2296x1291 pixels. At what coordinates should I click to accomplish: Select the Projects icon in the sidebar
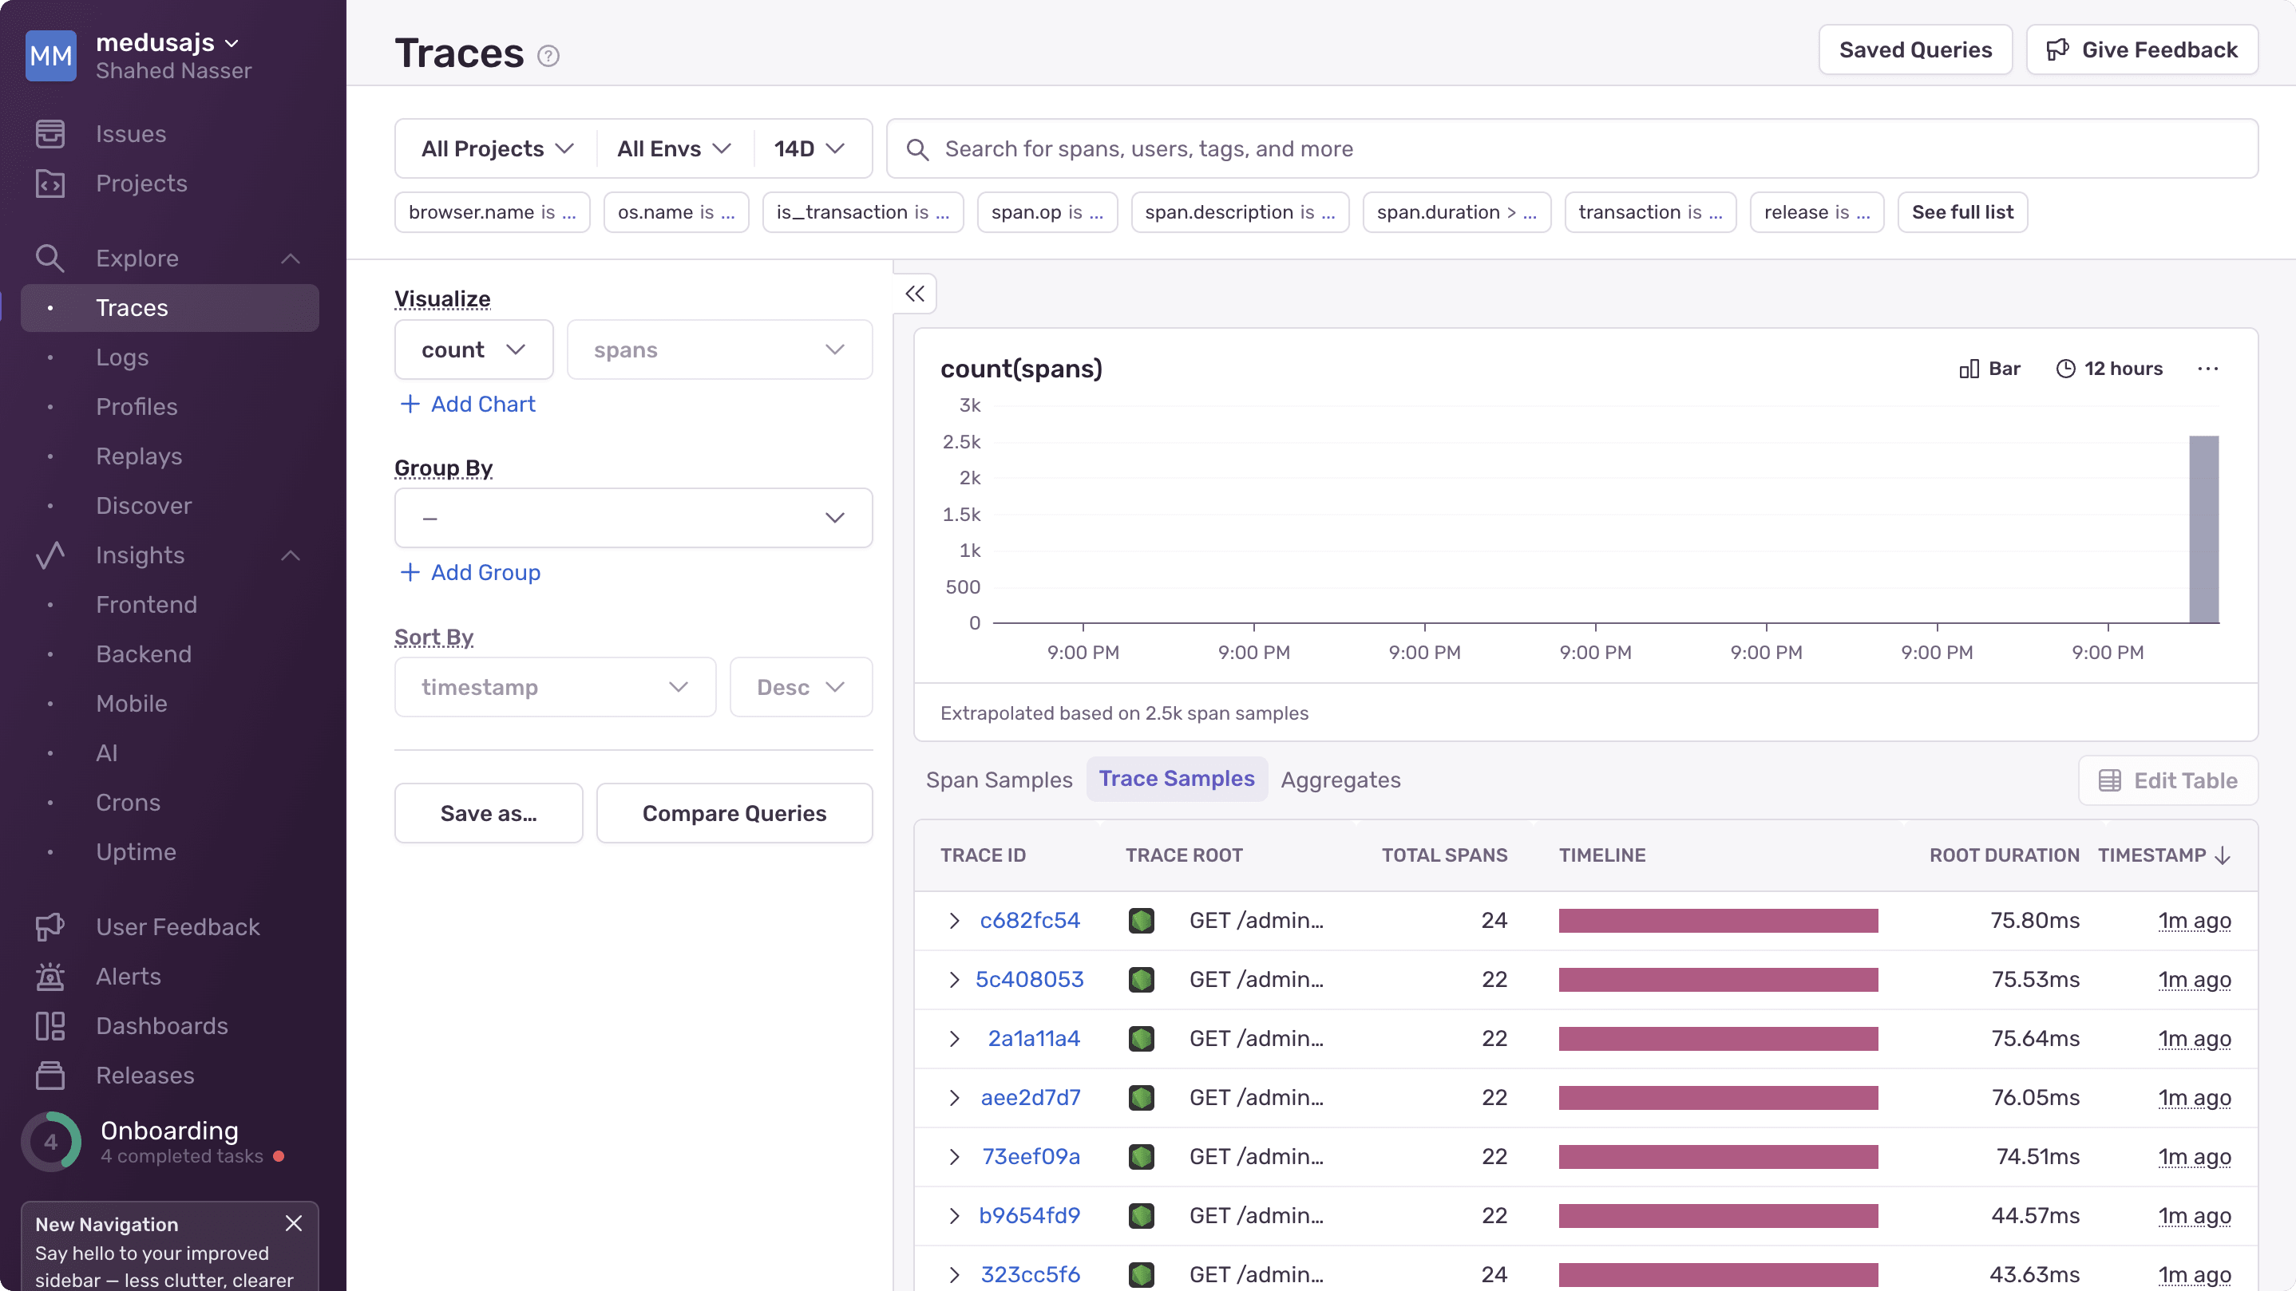pos(51,184)
